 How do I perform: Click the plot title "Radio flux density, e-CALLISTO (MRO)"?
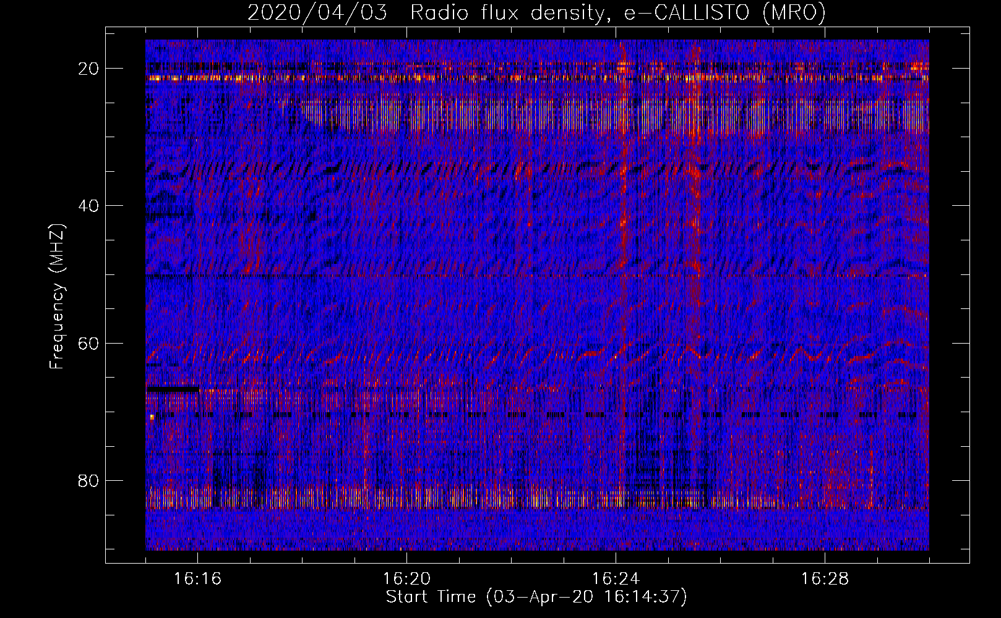[x=618, y=12]
